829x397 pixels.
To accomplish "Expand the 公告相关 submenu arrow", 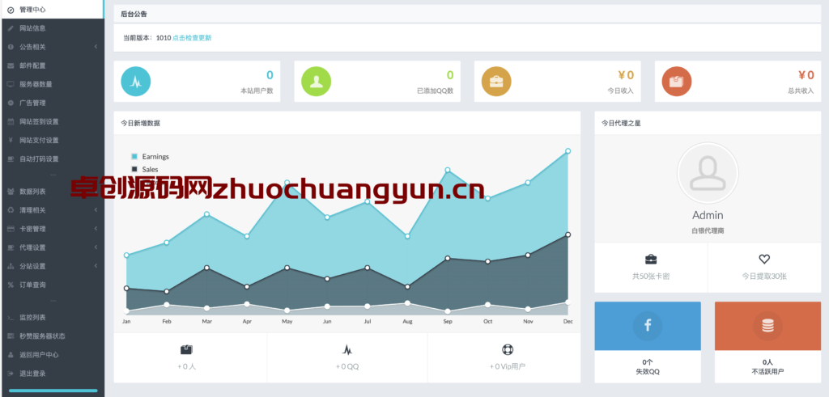I will (96, 47).
